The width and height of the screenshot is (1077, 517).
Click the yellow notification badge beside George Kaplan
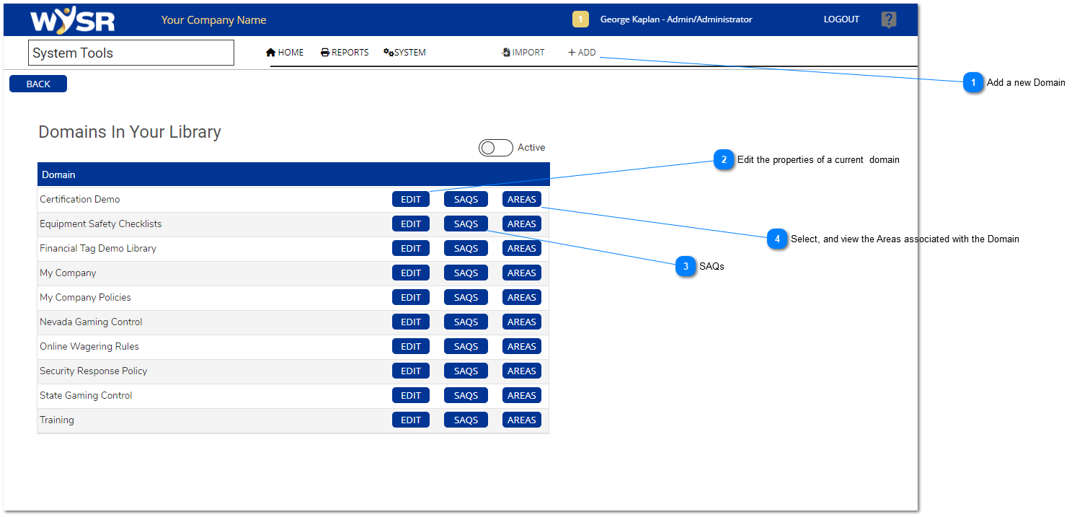[x=580, y=19]
